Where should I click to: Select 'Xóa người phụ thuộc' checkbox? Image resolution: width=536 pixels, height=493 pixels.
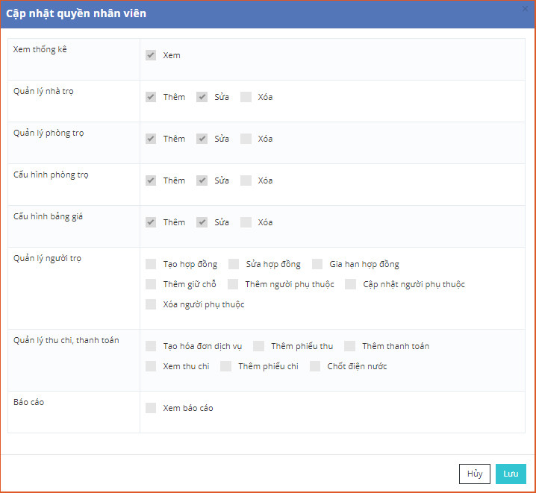coord(151,304)
